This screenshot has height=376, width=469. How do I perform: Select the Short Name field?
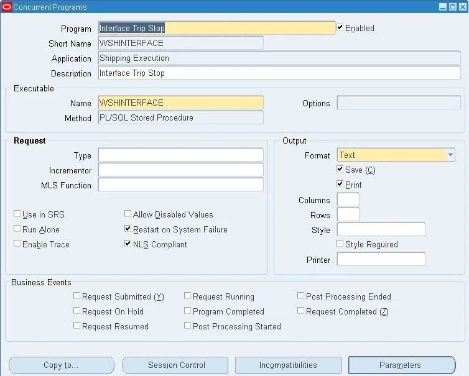click(180, 43)
